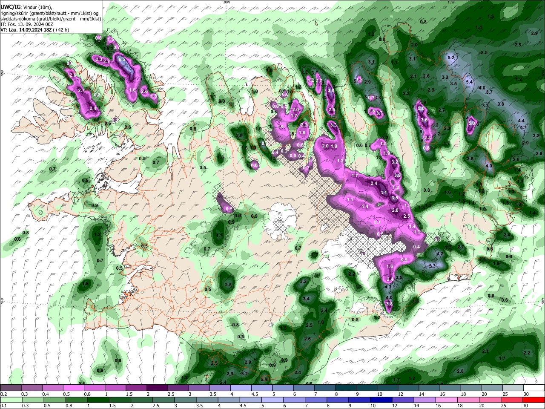Pick the bright pink snow legend swatch above 0.5
Viewport: 545px width, 409px height.
coord(73,388)
